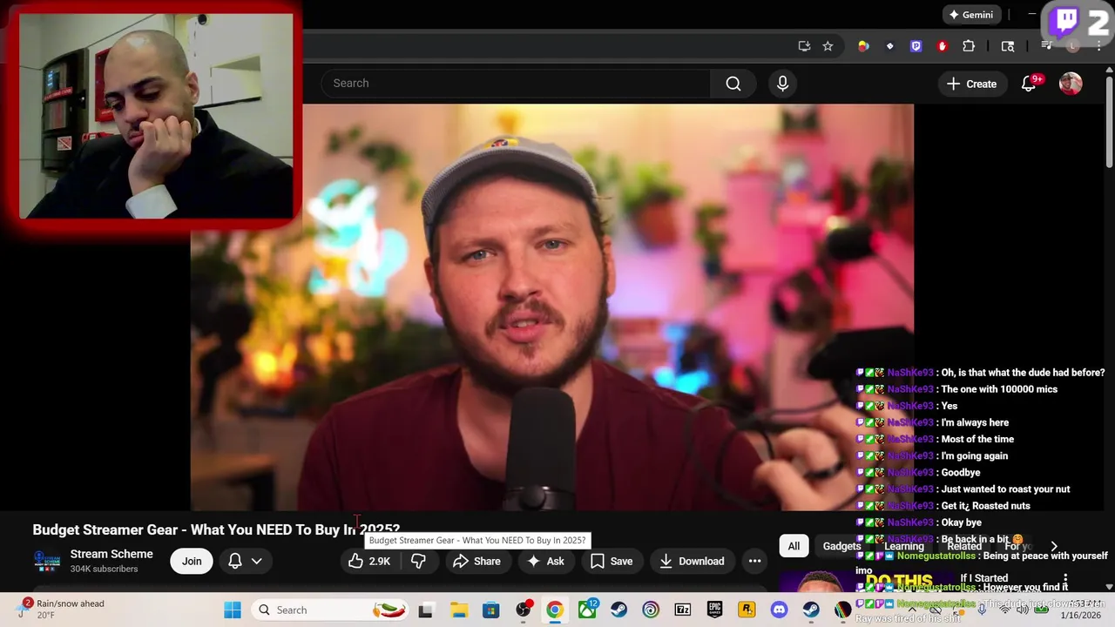1115x627 pixels.
Task: Click the Create button on YouTube
Action: click(972, 84)
